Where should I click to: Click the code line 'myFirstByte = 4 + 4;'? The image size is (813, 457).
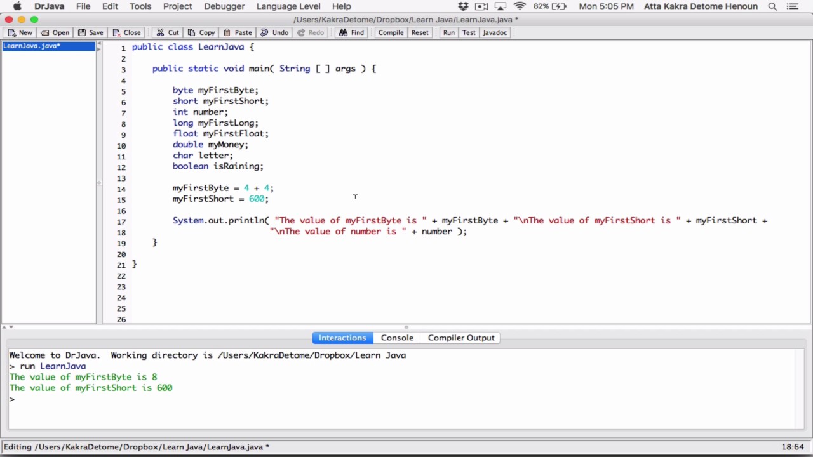pyautogui.click(x=223, y=188)
